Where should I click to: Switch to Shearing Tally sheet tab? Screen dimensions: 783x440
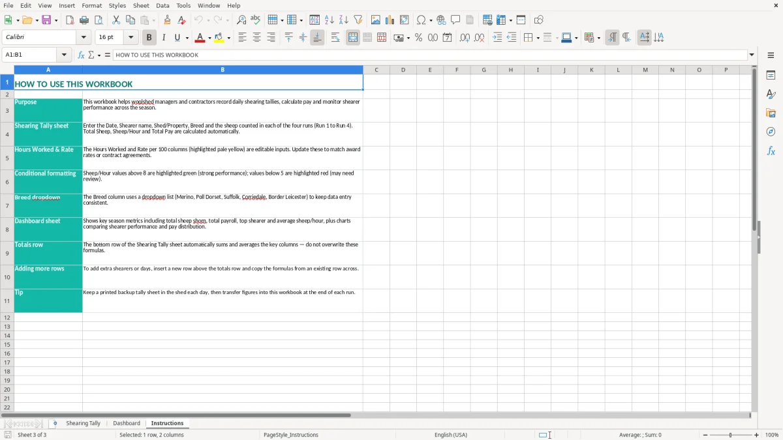[84, 423]
